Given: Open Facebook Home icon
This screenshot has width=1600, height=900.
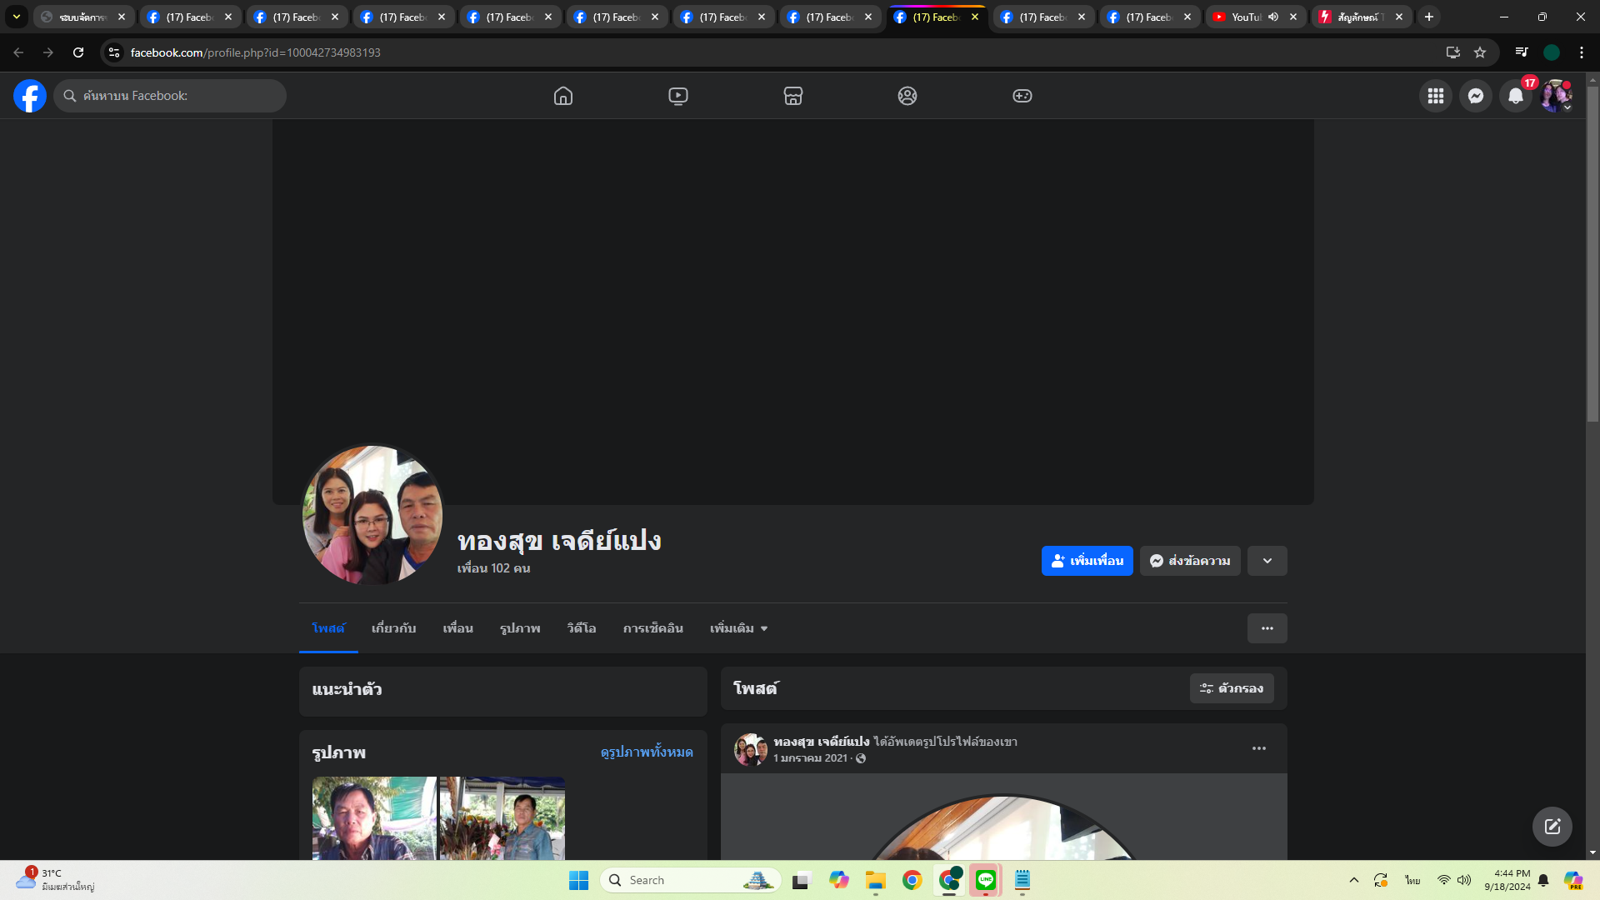Looking at the screenshot, I should 563,96.
